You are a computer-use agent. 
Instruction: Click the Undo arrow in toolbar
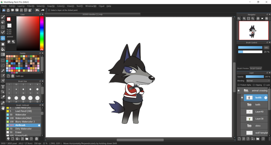point(37,10)
